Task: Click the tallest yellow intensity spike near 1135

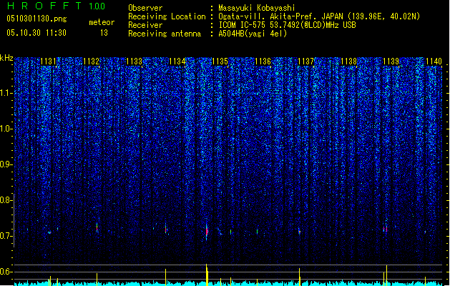Action: (207, 275)
